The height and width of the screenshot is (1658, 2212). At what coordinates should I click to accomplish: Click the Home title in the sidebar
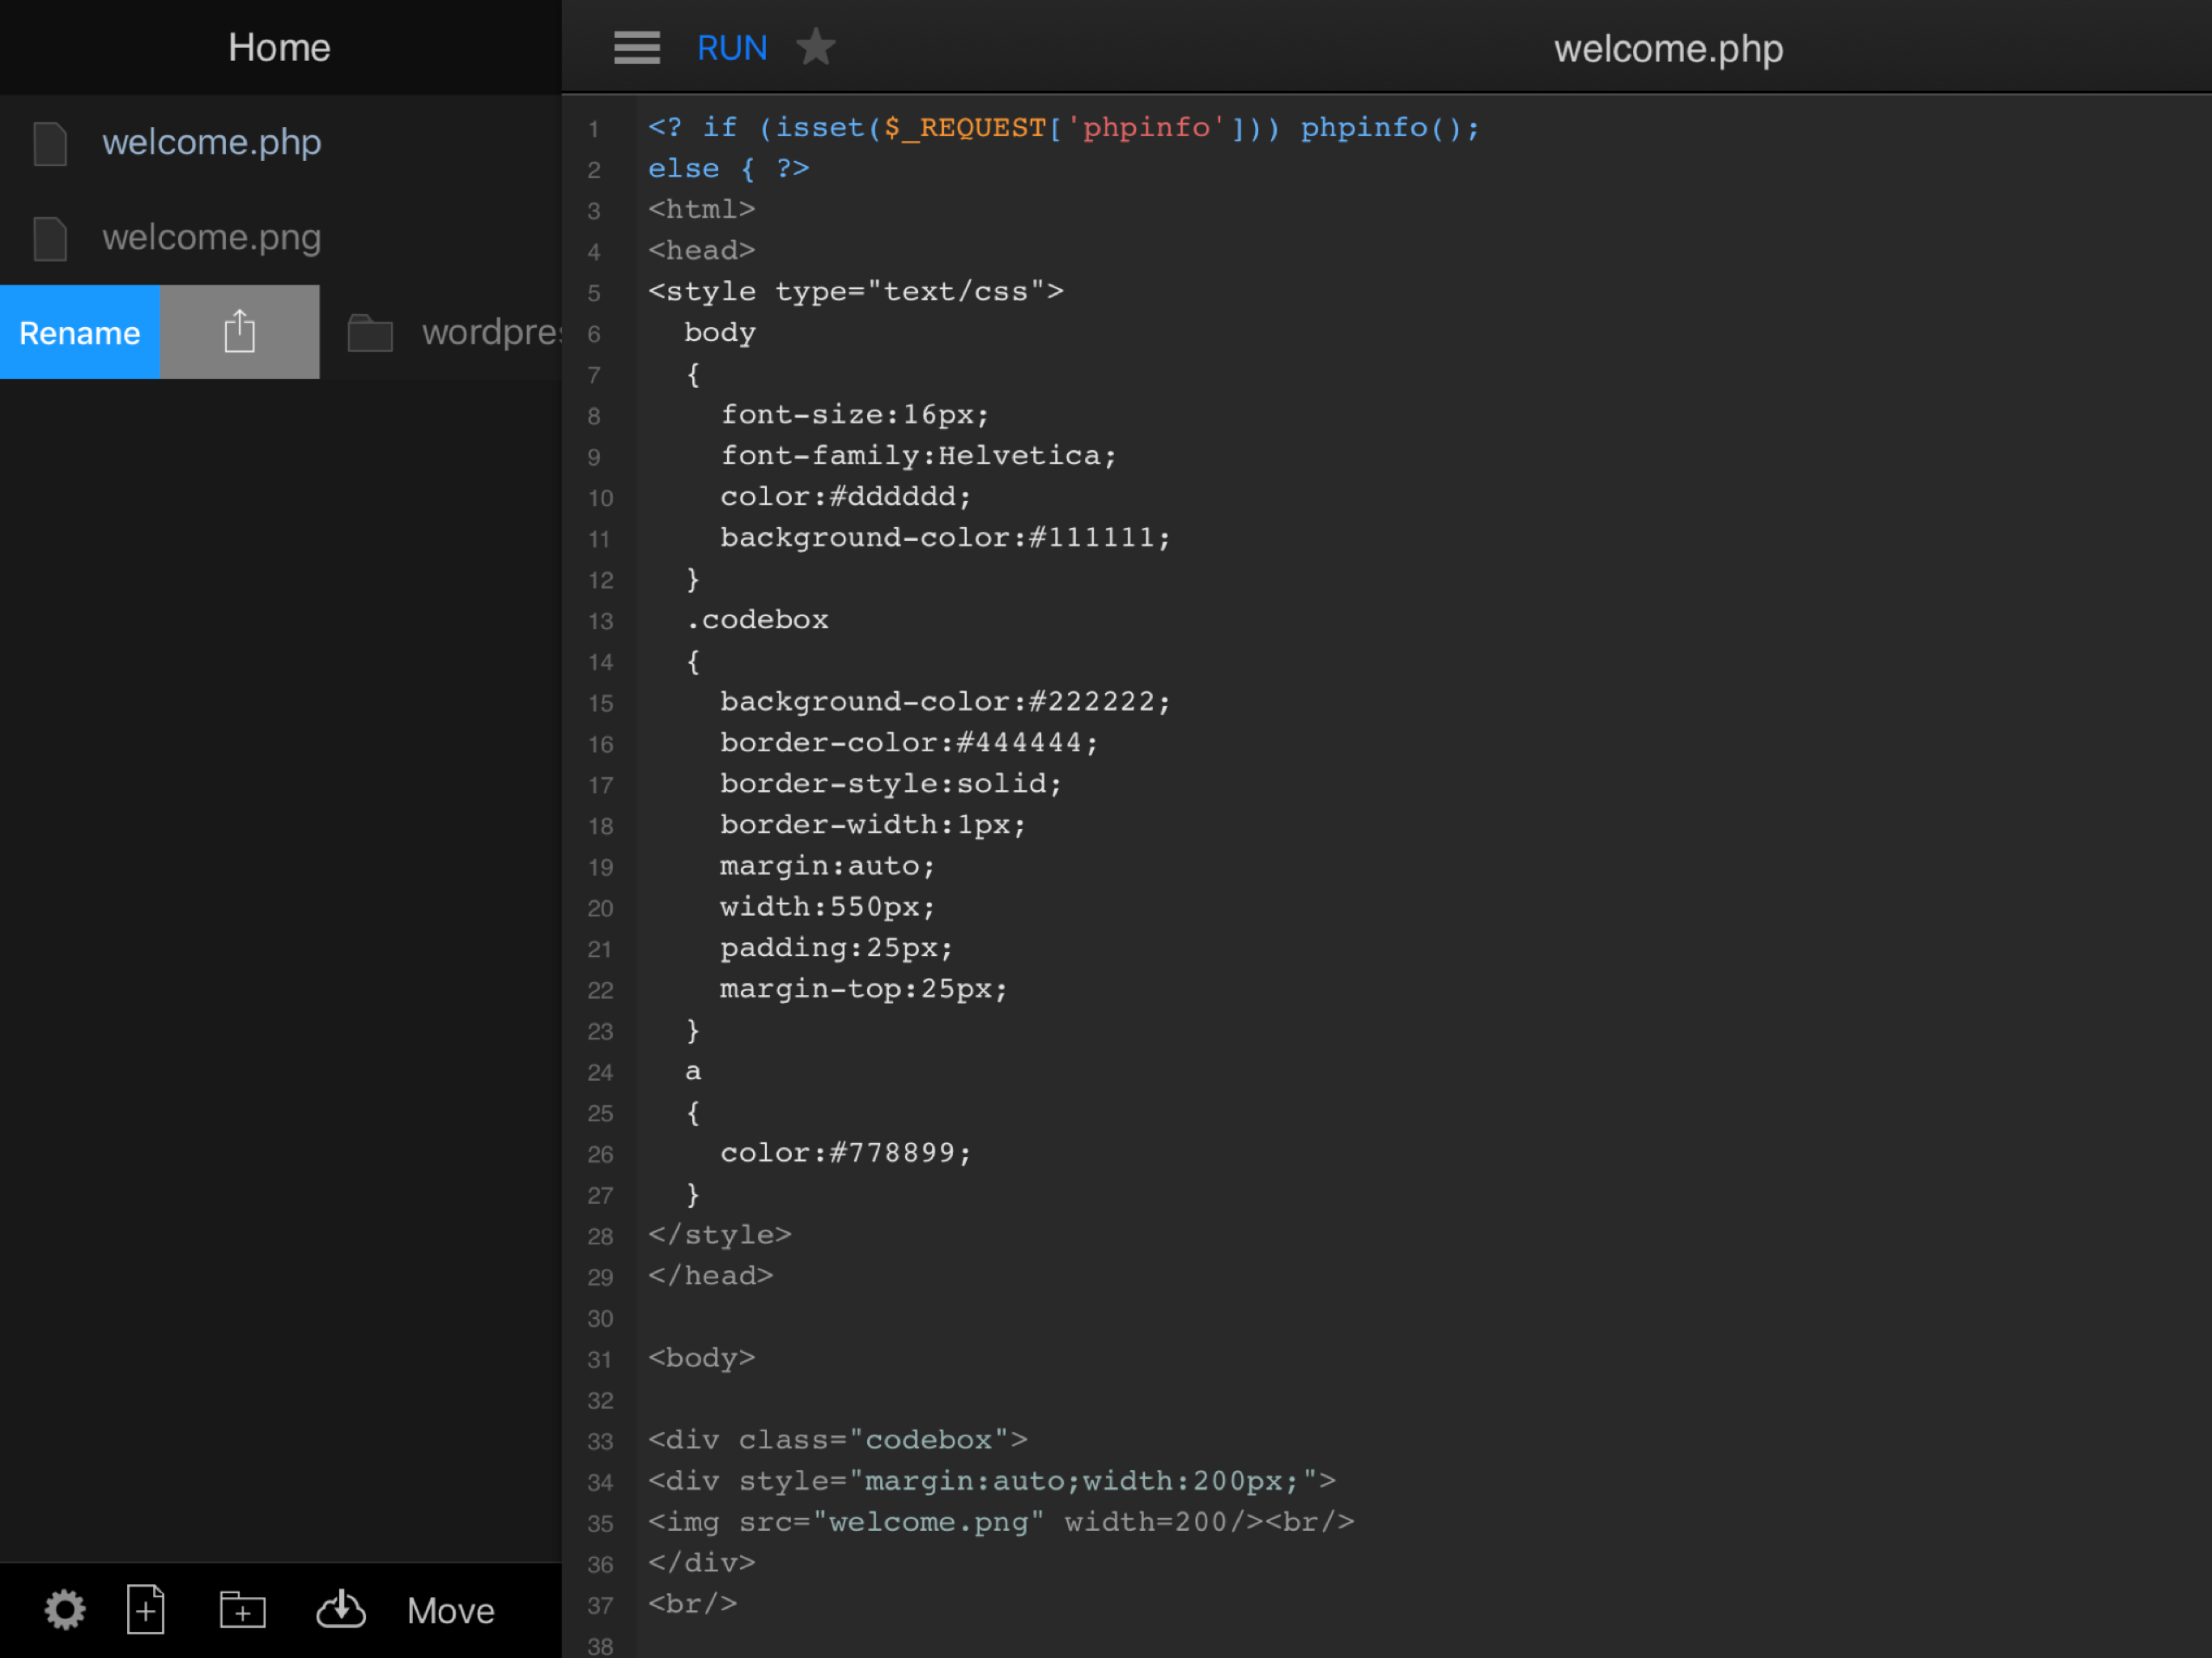(x=279, y=47)
